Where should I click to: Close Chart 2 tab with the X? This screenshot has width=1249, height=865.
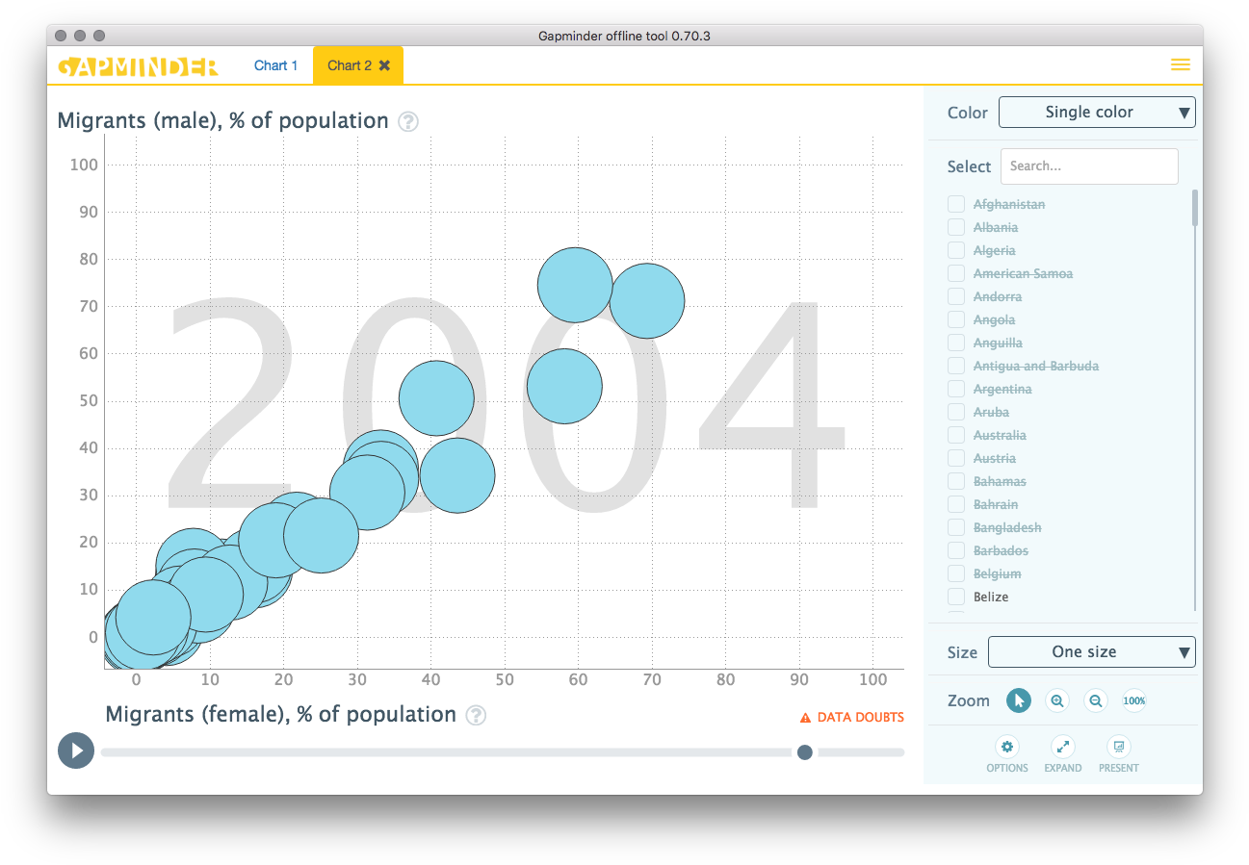[x=385, y=65]
